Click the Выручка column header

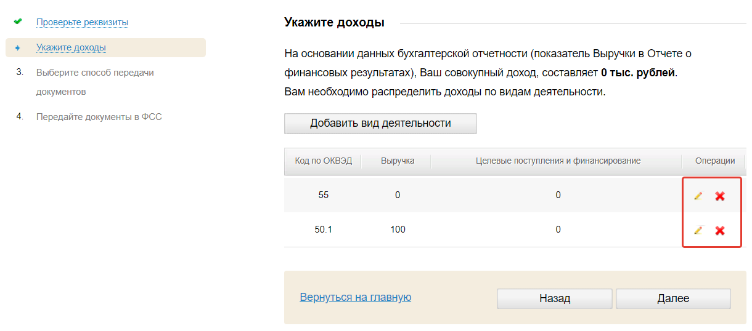(x=398, y=161)
